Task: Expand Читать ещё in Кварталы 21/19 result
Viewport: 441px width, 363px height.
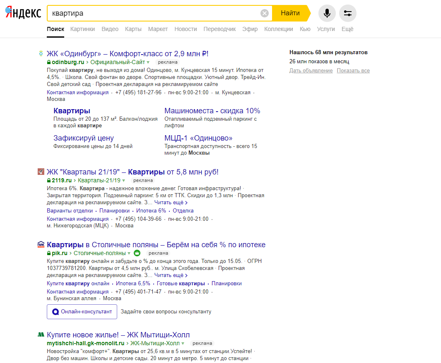Action: point(171,203)
